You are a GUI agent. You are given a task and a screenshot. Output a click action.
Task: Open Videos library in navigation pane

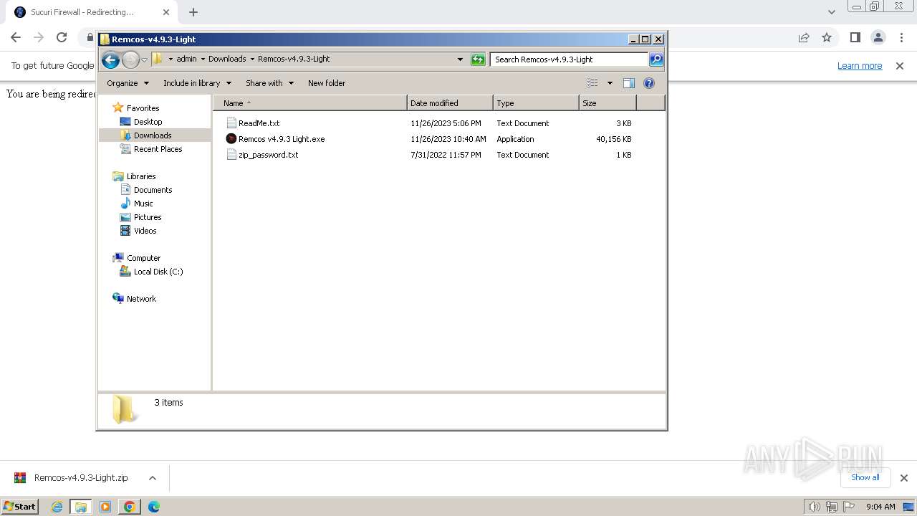(145, 231)
